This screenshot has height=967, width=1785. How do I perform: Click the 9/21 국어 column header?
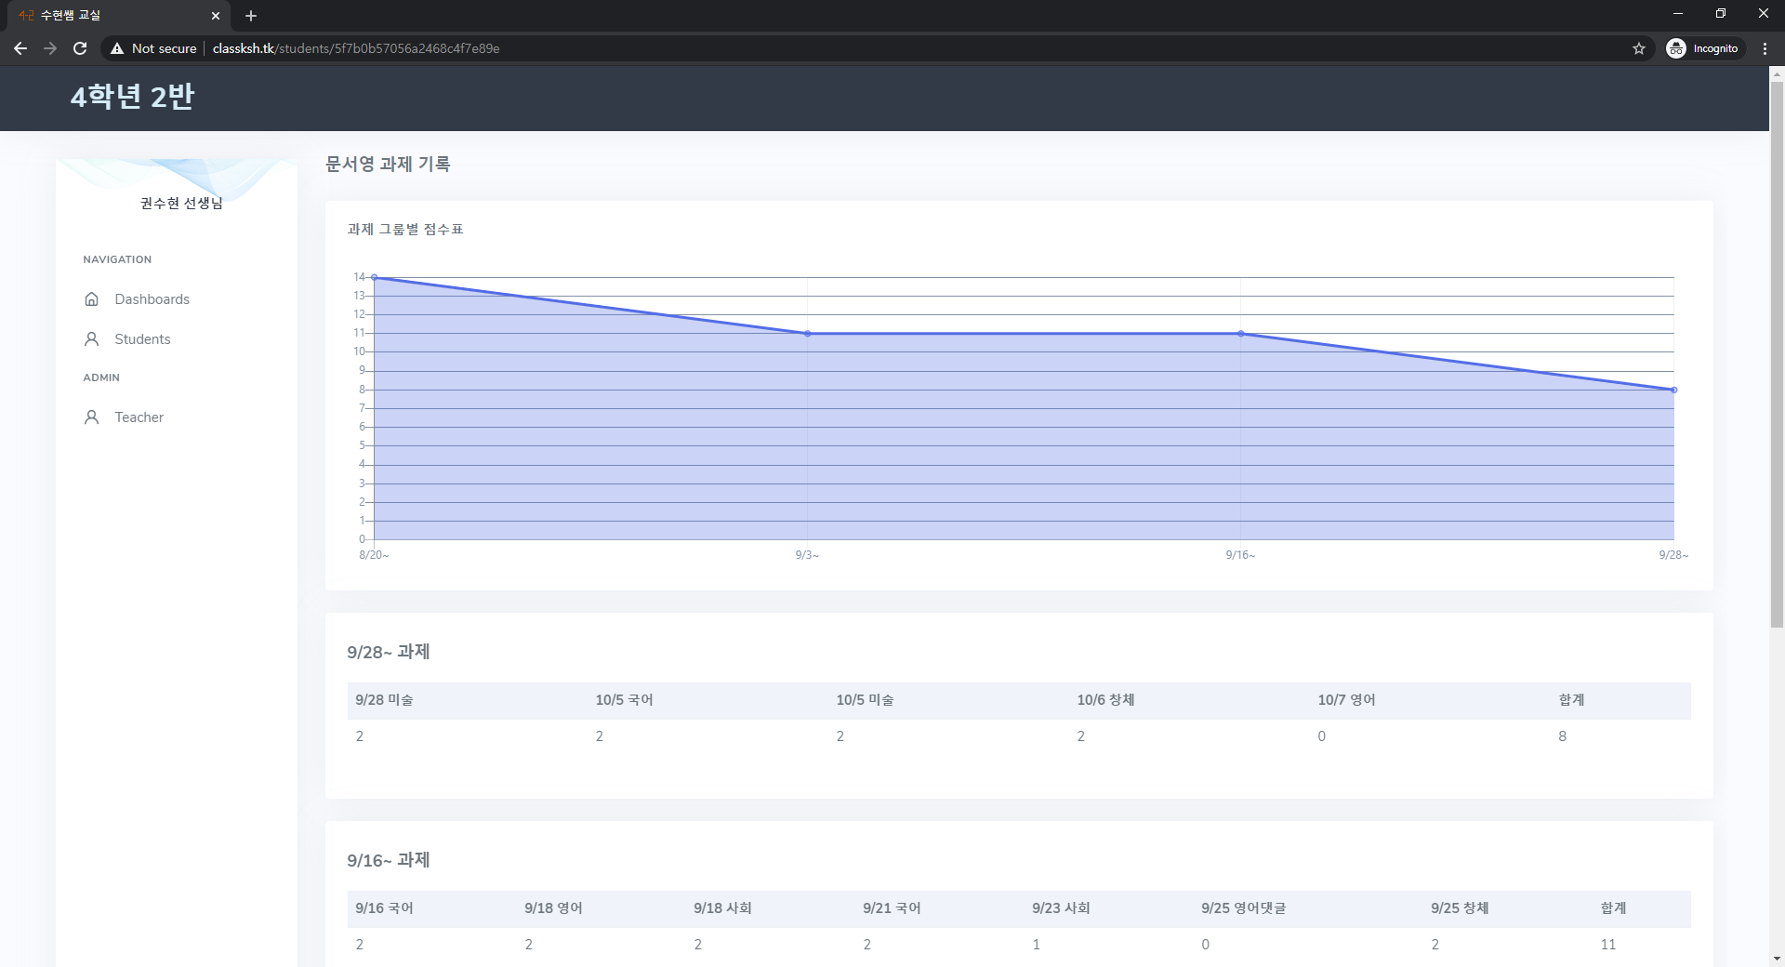point(892,908)
